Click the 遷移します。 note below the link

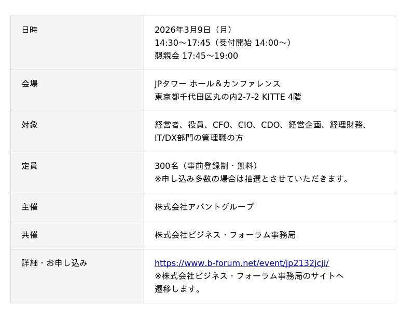(x=178, y=289)
